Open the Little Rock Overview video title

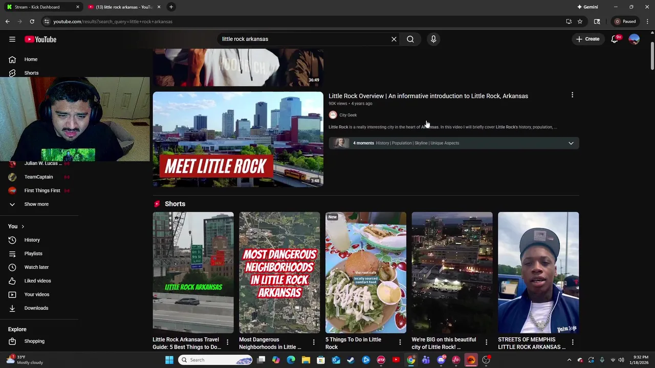coord(428,96)
